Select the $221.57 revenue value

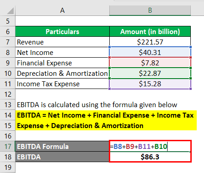(x=150, y=42)
